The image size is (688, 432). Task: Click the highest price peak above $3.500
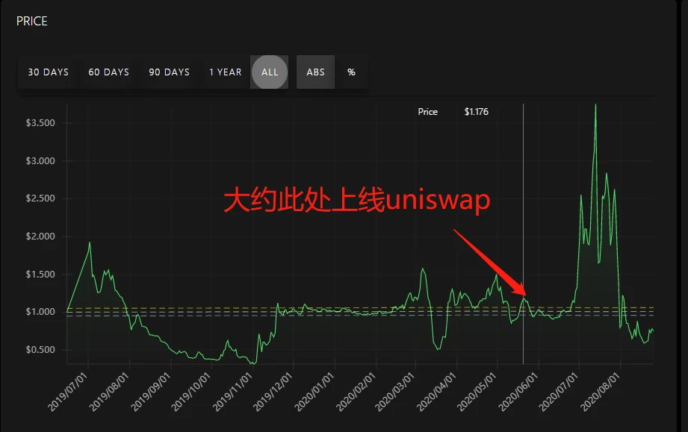595,106
